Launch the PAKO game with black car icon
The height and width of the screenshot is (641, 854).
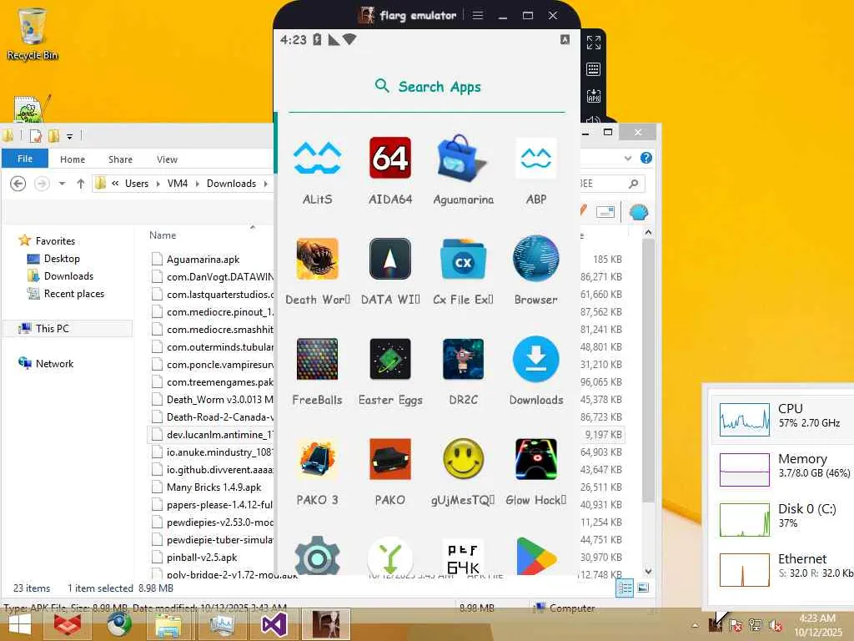390,459
